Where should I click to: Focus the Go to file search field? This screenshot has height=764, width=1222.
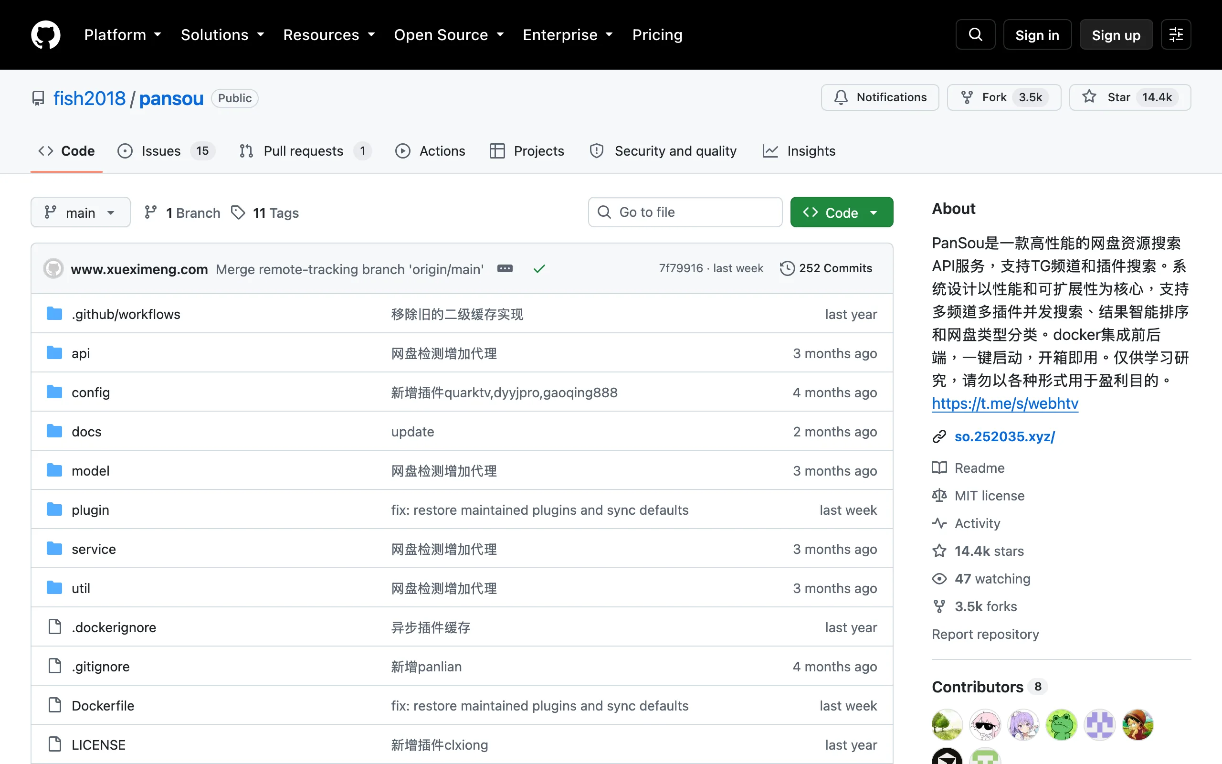[x=685, y=212]
